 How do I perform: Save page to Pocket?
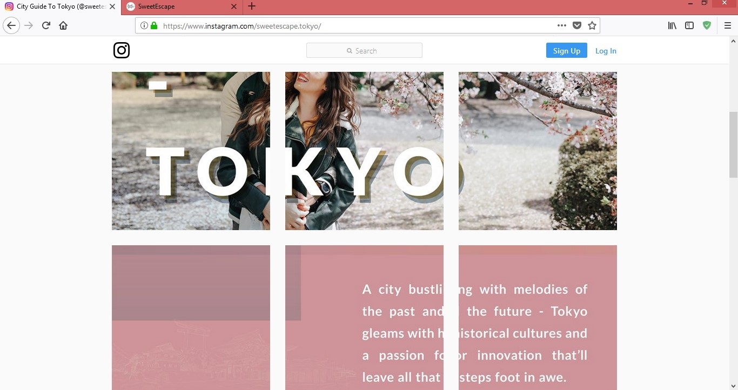click(x=577, y=25)
